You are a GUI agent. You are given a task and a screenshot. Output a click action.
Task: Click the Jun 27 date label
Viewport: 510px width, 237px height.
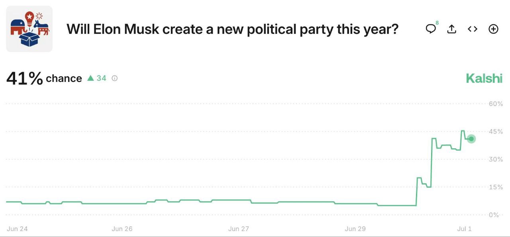point(239,229)
